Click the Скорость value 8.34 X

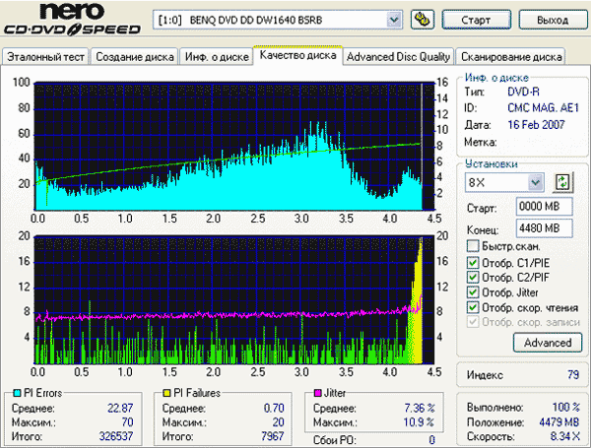(x=564, y=436)
